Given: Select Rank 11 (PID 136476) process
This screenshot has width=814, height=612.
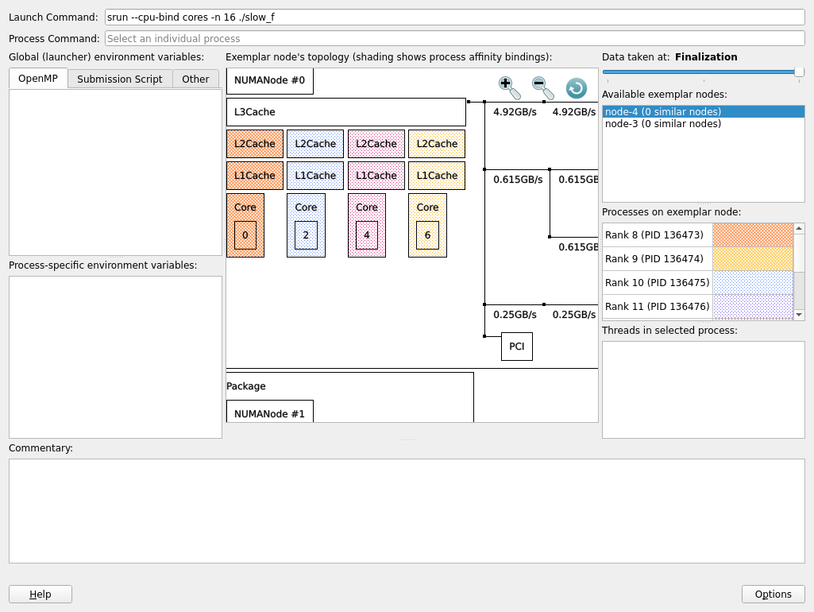Looking at the screenshot, I should [658, 307].
